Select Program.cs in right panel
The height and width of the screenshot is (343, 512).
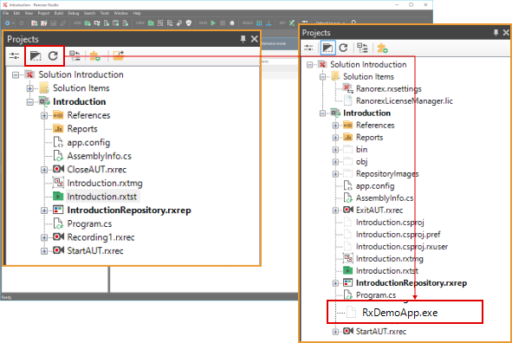376,295
